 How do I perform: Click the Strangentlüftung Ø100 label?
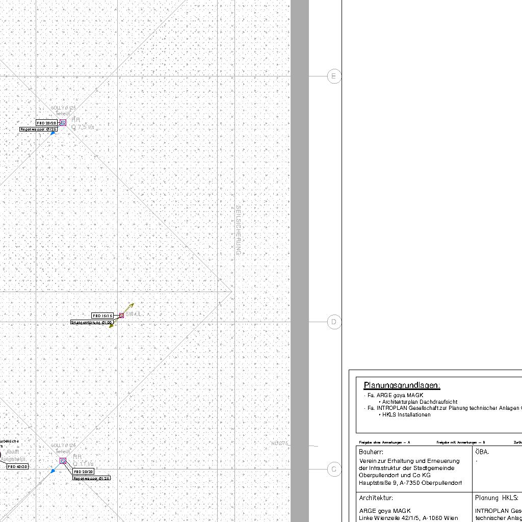92,322
